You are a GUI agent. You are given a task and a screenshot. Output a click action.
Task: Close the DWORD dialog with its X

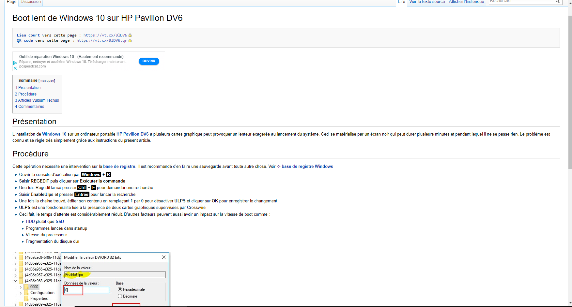tap(164, 257)
